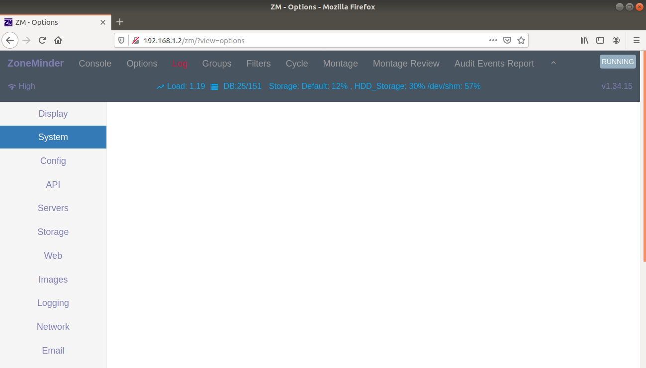Switch to the Web tab
Screen dimensions: 646x368
pyautogui.click(x=53, y=256)
